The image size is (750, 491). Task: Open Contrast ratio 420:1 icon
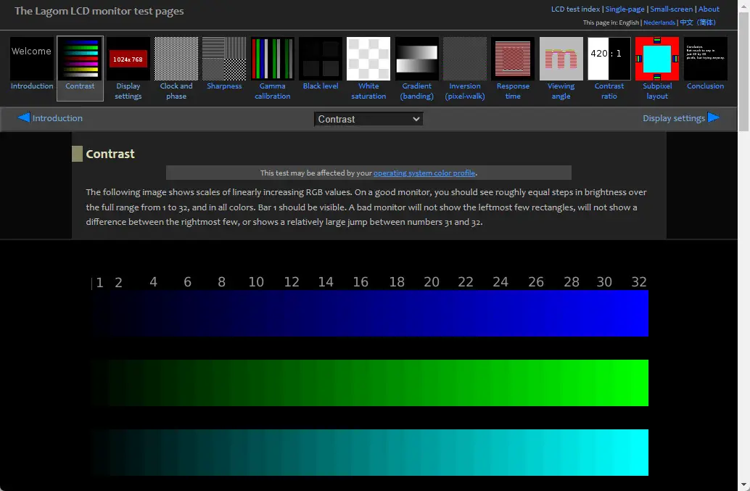tap(609, 59)
